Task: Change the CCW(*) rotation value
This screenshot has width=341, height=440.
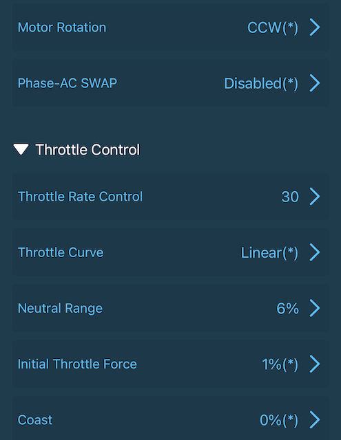Action: click(273, 27)
